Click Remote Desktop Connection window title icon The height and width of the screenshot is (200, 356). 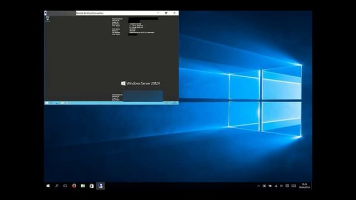(46, 13)
